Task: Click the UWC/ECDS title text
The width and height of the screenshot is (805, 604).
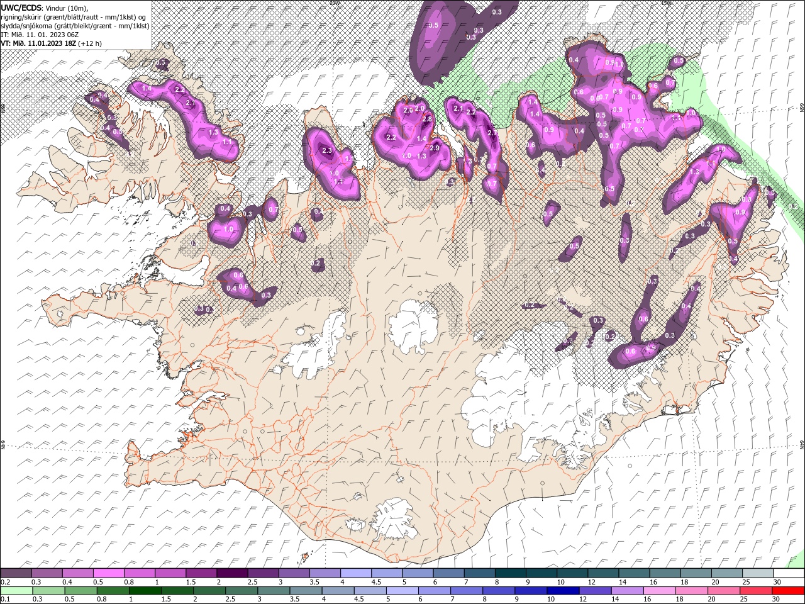Action: [21, 7]
